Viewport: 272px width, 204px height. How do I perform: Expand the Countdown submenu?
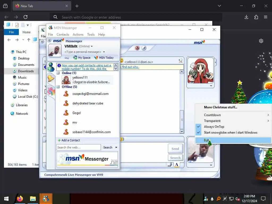coord(233,115)
